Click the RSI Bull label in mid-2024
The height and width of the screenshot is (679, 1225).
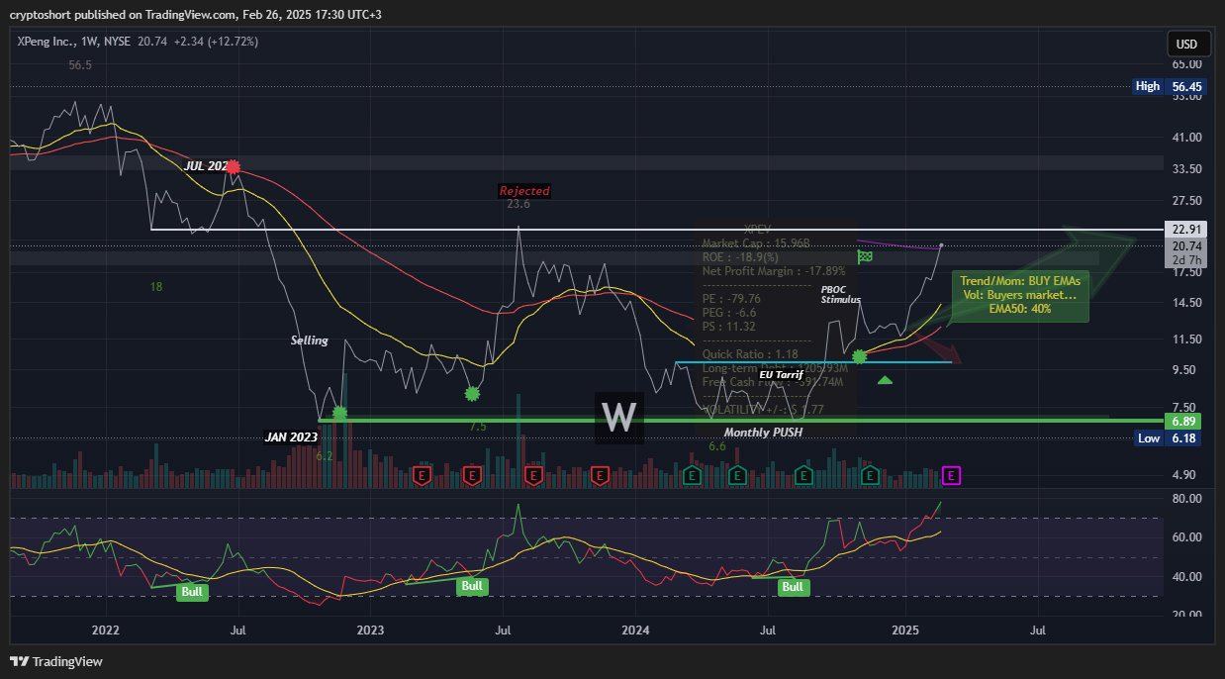pos(793,587)
